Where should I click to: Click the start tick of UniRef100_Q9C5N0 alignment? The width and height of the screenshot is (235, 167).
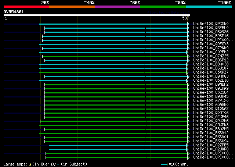[39, 24]
